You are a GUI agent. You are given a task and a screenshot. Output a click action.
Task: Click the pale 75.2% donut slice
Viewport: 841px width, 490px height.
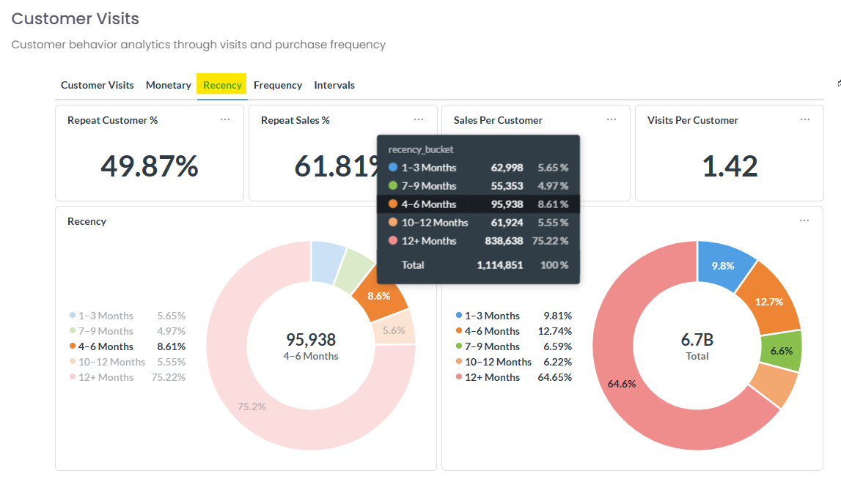click(251, 406)
